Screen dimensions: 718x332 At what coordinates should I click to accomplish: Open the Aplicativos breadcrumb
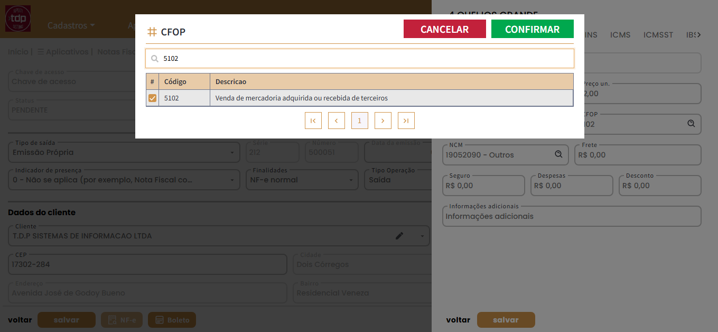tap(63, 52)
